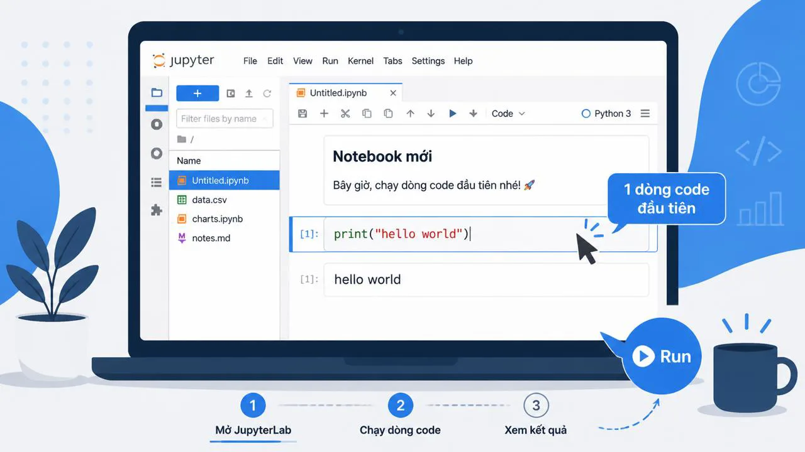Open the File menu
This screenshot has width=805, height=452.
click(250, 61)
